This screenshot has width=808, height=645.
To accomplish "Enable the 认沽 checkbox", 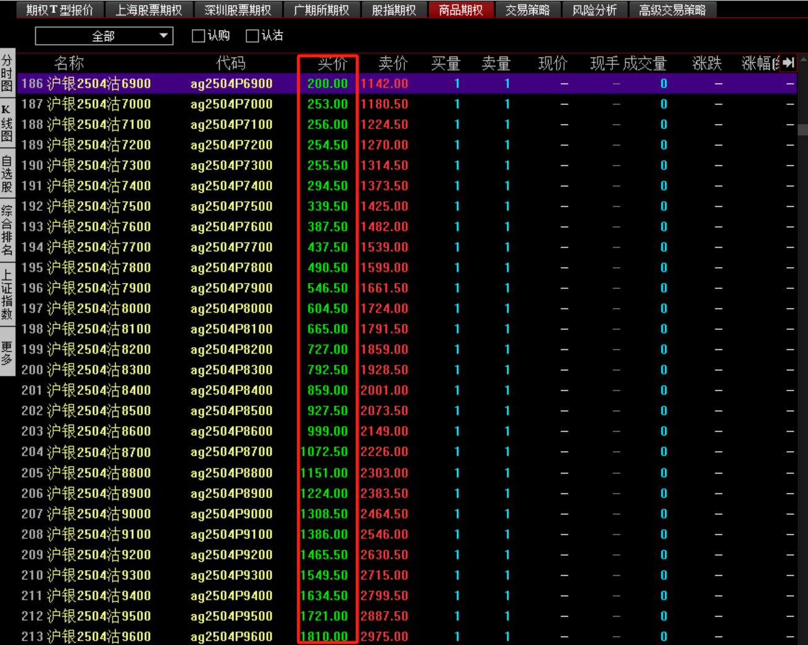I will (x=252, y=36).
